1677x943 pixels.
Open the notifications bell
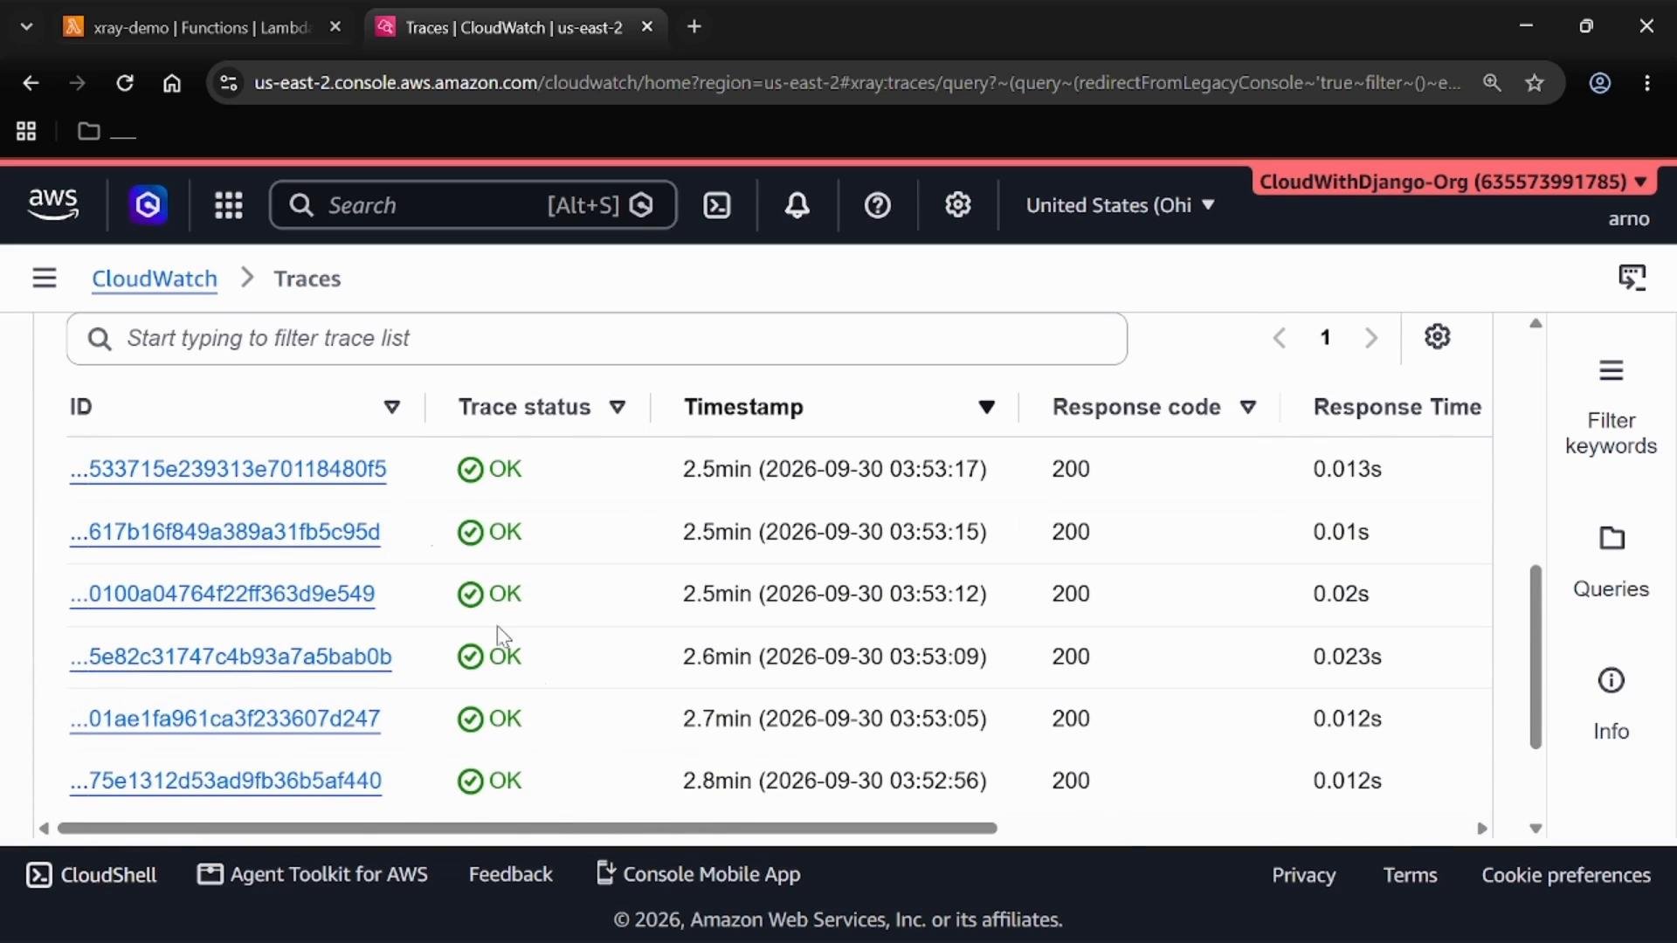point(797,205)
